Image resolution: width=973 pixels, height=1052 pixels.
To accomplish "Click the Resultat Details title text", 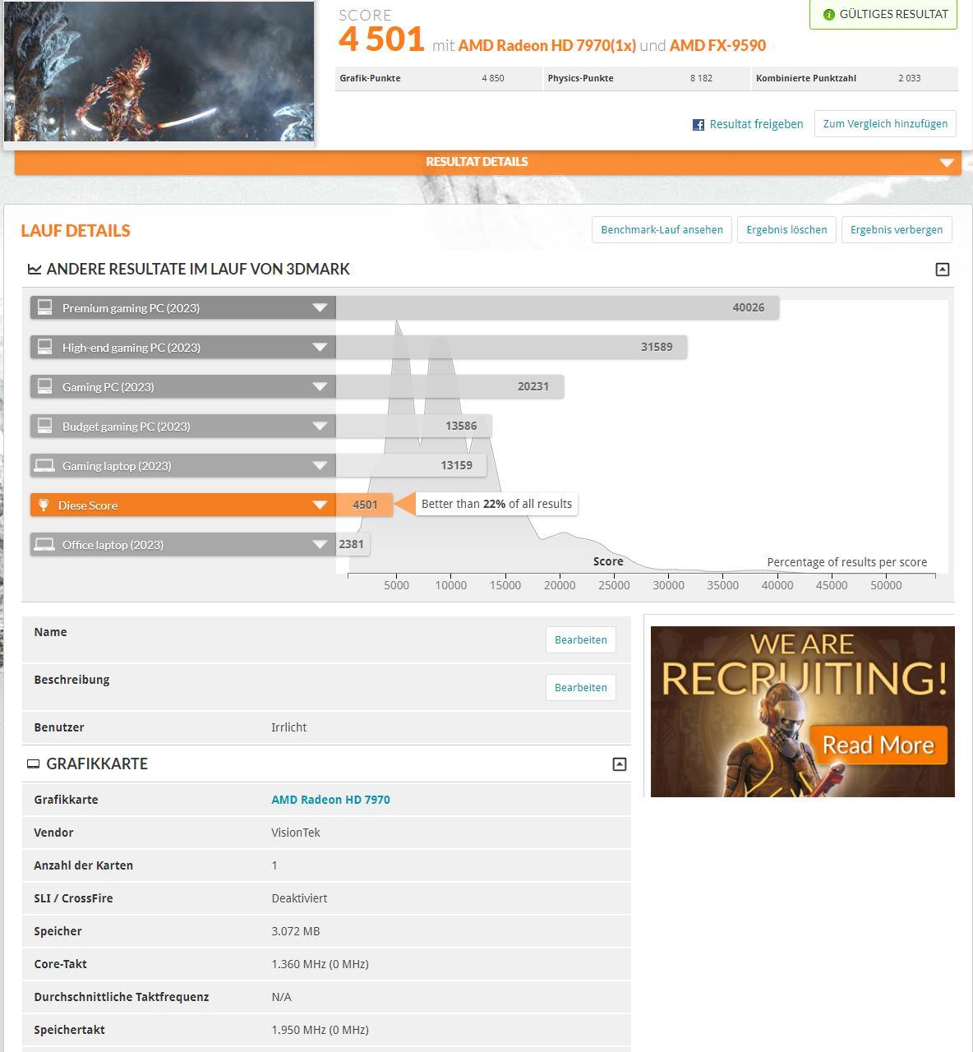I will [x=477, y=162].
